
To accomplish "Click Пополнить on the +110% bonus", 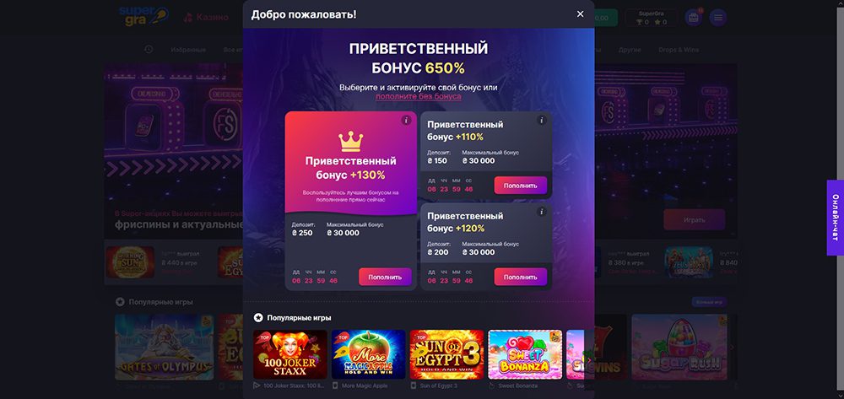I will coord(521,186).
